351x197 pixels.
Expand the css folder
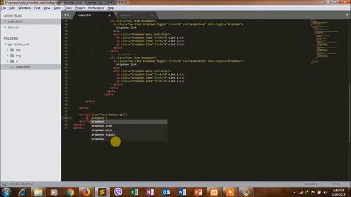(8, 50)
